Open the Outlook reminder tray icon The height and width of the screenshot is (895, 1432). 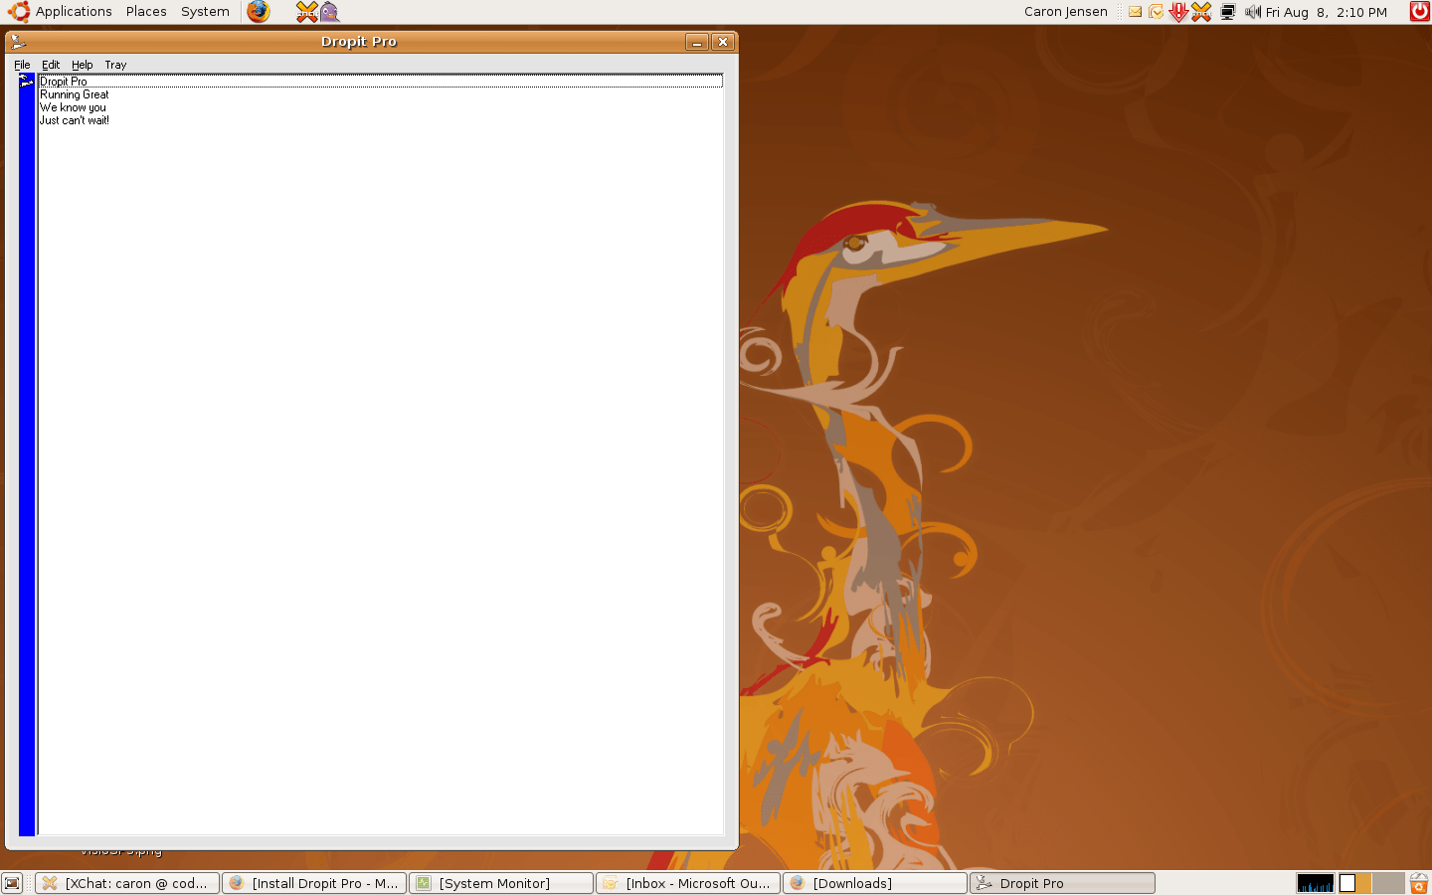coord(1156,12)
